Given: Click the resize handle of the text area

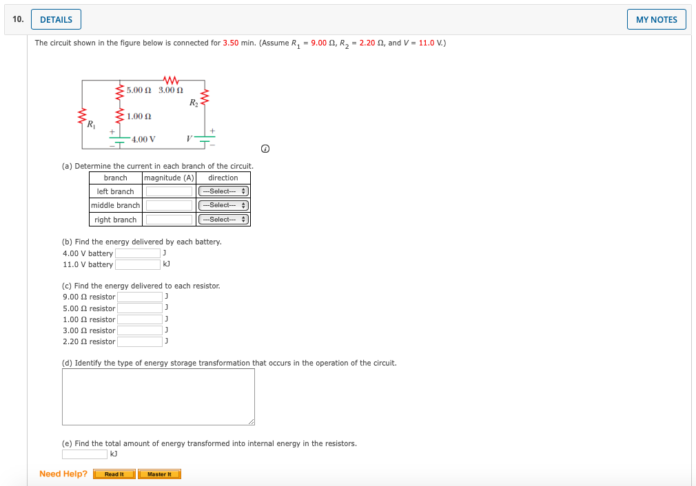Looking at the screenshot, I should click(252, 422).
